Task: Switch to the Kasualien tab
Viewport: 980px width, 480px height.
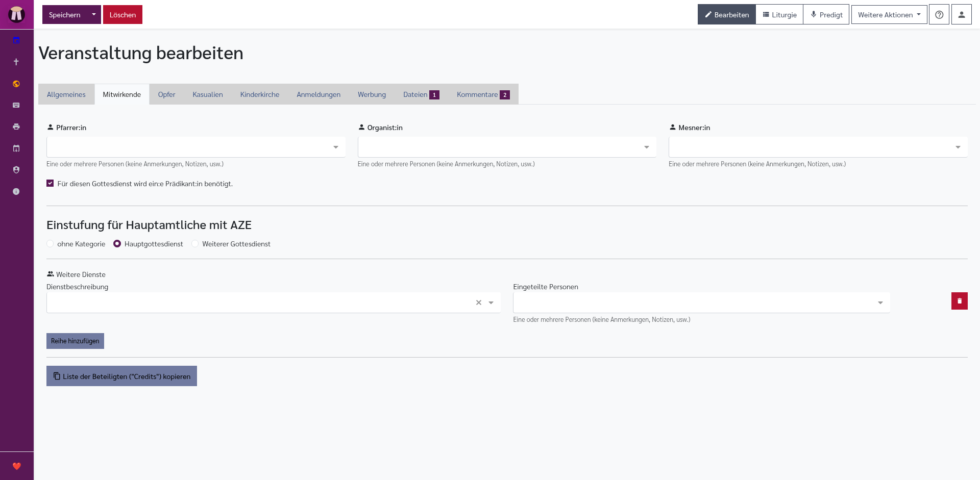Action: point(208,94)
